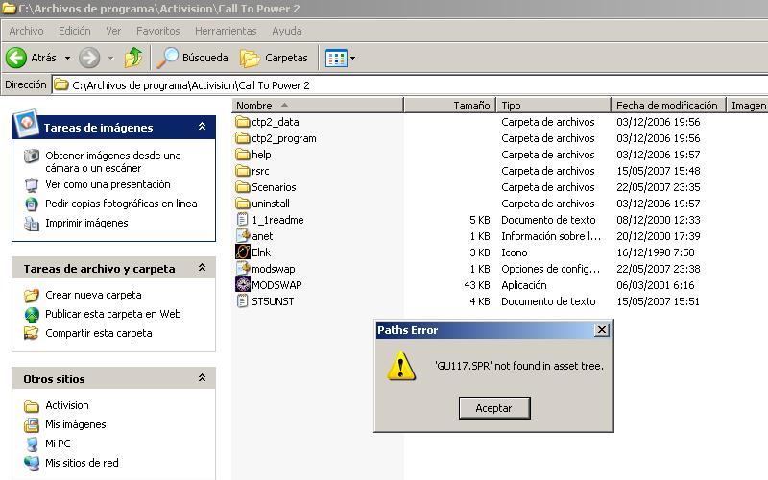
Task: Select the ctp2_data folder icon
Action: [x=243, y=122]
